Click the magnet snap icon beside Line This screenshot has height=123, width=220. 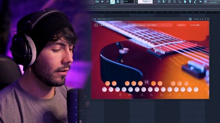tap(122, 1)
